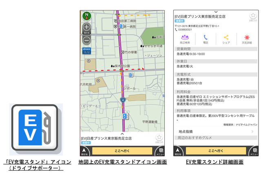
Task: Tap the 営業中 badge on the map screen
Action: pyautogui.click(x=86, y=143)
